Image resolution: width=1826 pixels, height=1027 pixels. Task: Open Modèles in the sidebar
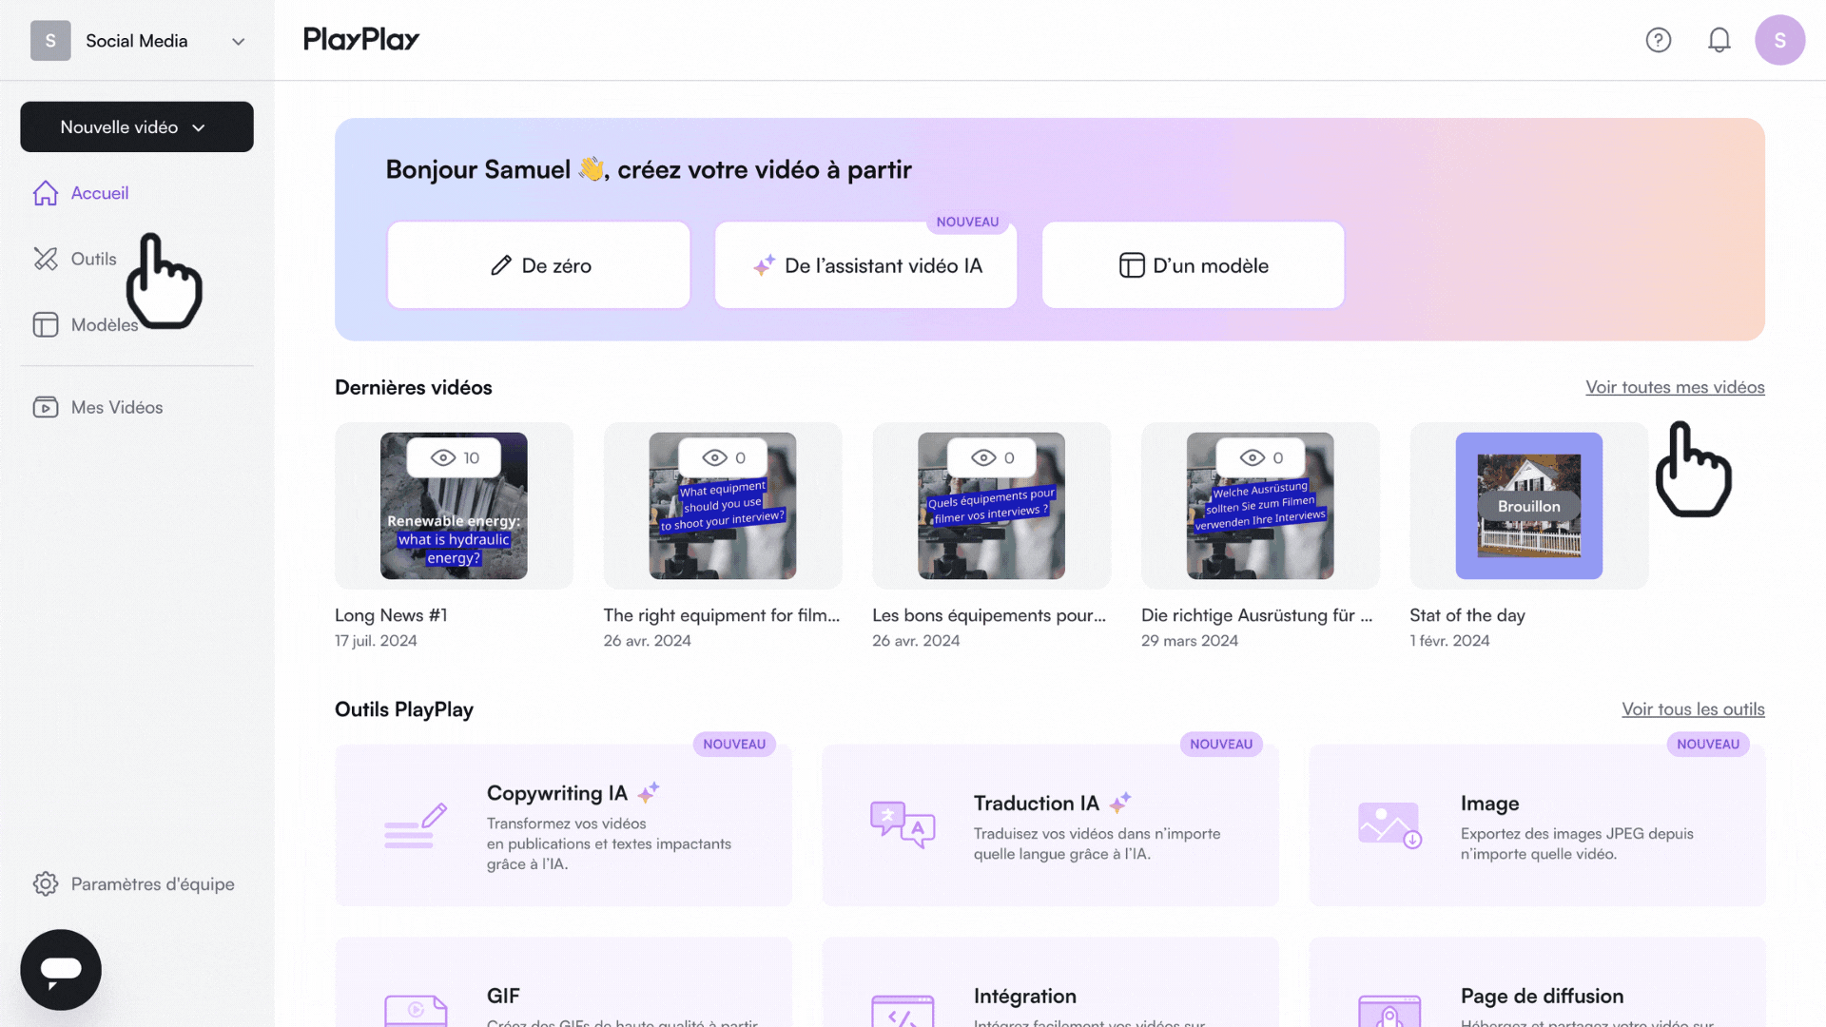(x=105, y=325)
